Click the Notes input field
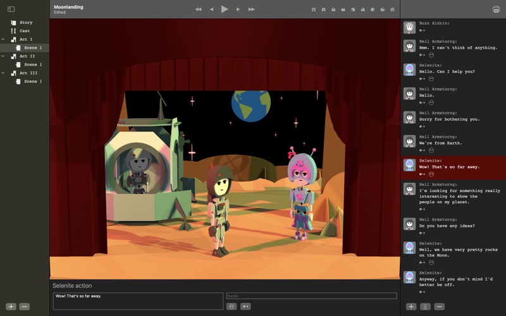506x316 pixels. point(311,296)
